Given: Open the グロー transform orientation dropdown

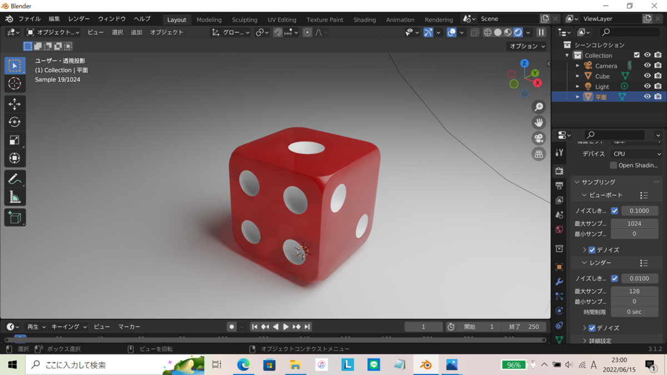Looking at the screenshot, I should click(231, 32).
